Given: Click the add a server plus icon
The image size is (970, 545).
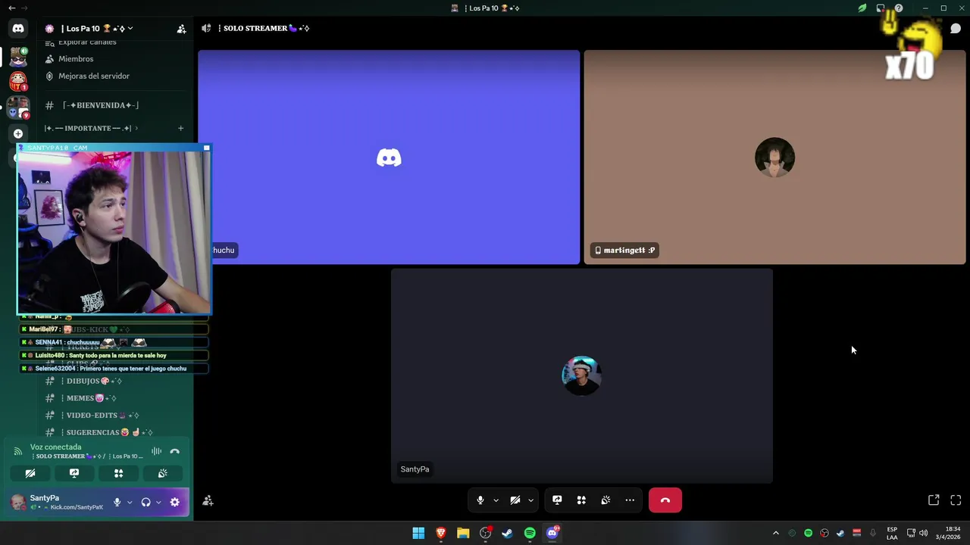Looking at the screenshot, I should coord(18,134).
